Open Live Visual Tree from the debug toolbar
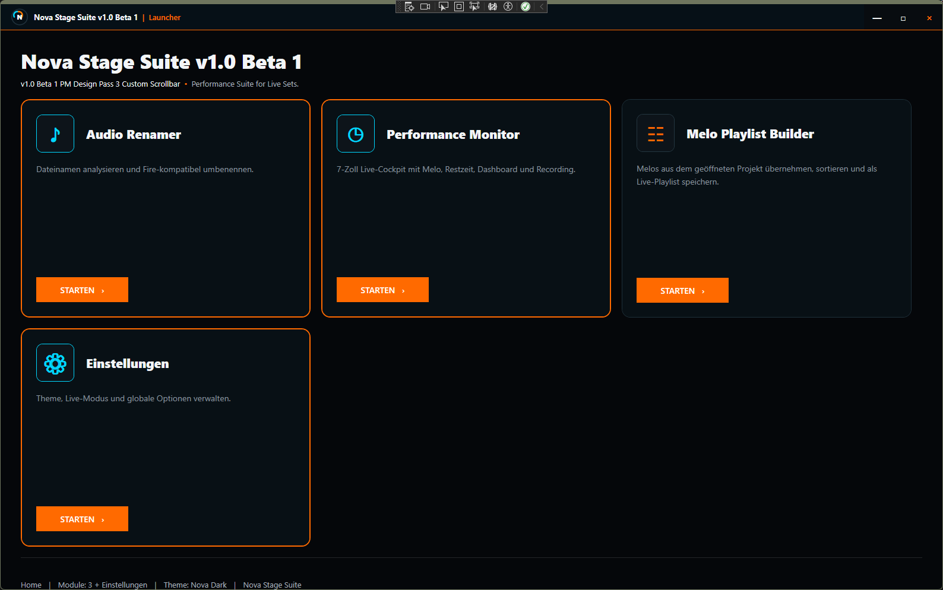This screenshot has width=943, height=590. pyautogui.click(x=409, y=7)
